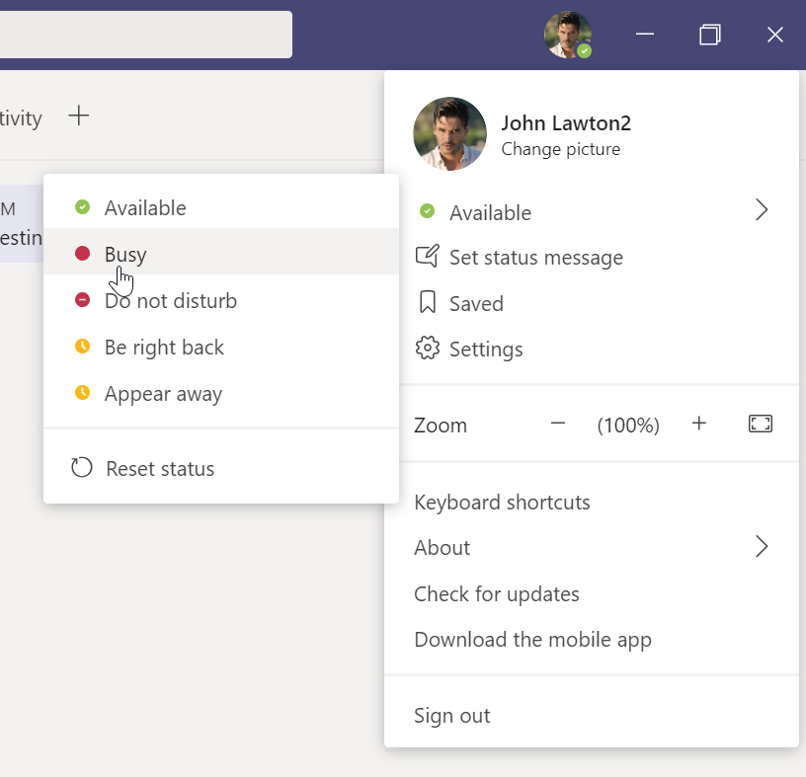Screen dimensions: 806x777
Task: Select the Do not disturb status
Action: (x=170, y=301)
